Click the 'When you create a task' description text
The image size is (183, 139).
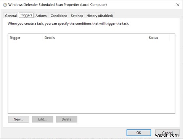pyautogui.click(x=68, y=24)
